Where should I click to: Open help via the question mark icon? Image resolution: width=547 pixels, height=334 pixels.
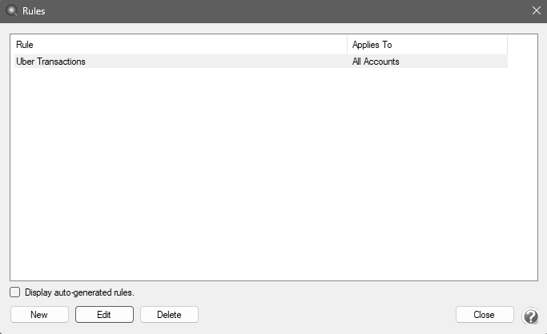click(530, 316)
